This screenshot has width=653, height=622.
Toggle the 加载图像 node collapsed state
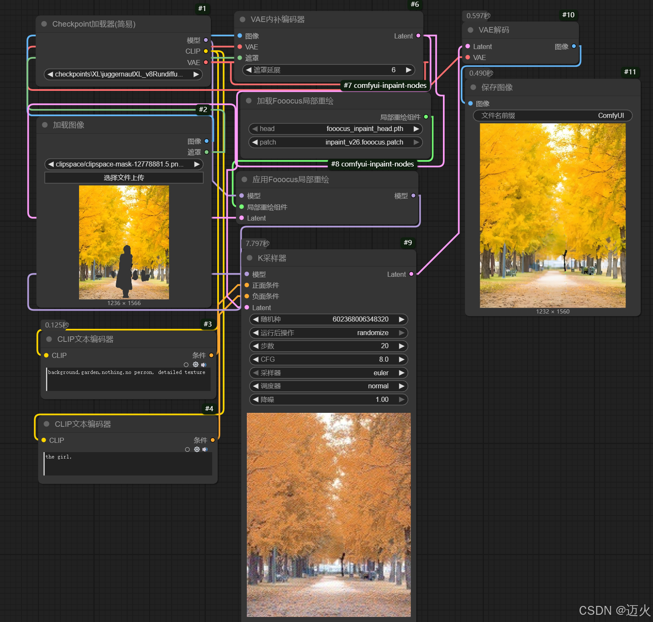tap(44, 125)
